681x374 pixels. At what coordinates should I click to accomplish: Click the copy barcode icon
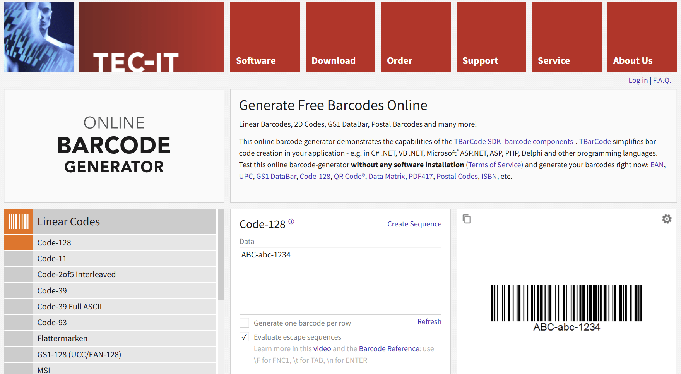coord(467,219)
